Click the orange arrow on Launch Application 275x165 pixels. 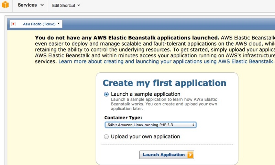[x=190, y=155]
